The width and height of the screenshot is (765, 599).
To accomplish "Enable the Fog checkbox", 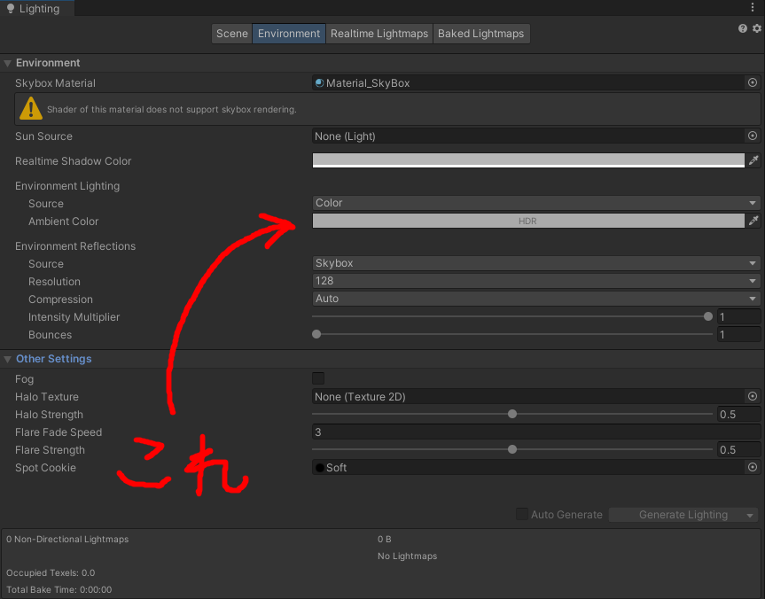I will coord(317,378).
